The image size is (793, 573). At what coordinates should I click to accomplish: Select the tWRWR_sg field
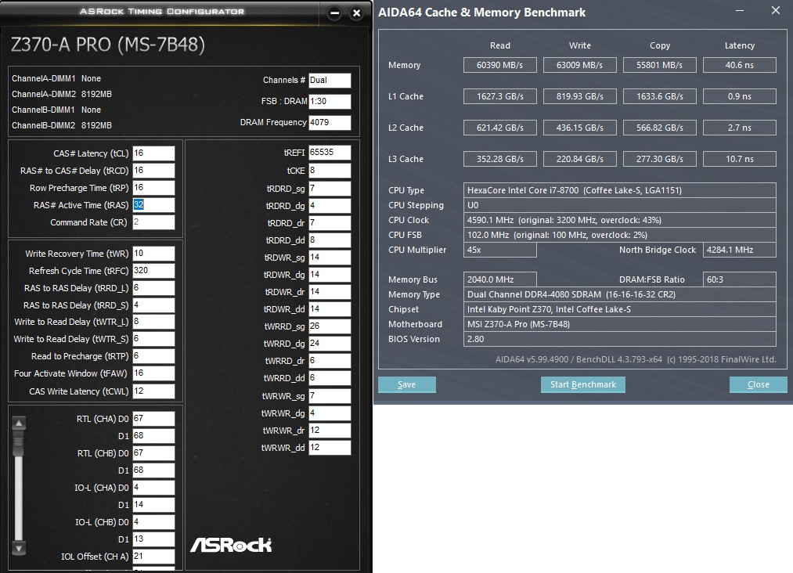[x=330, y=396]
